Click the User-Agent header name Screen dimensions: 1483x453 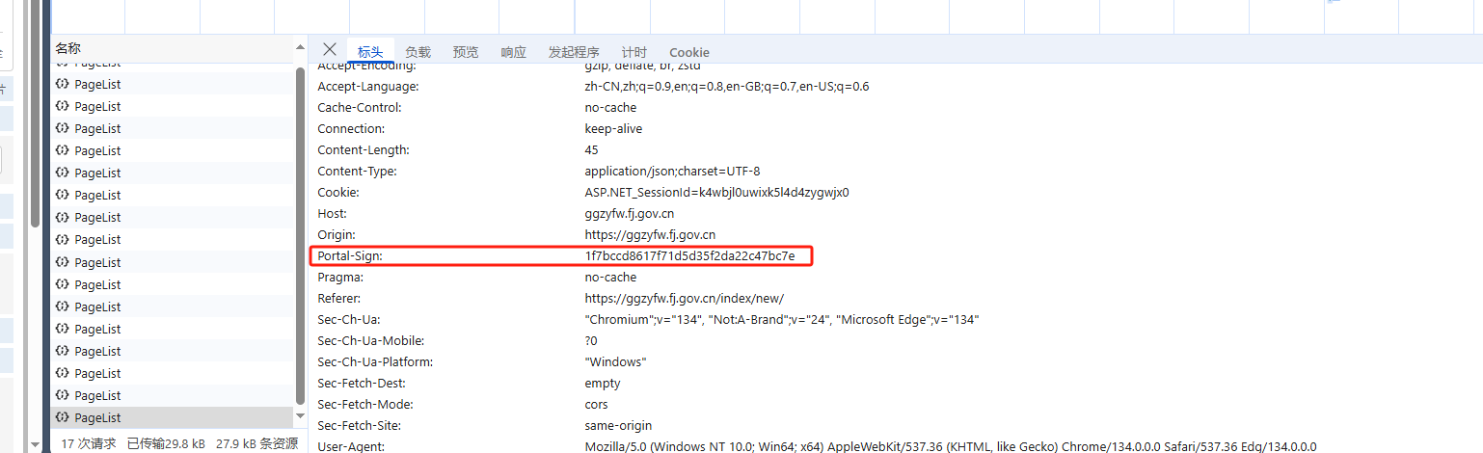(351, 446)
